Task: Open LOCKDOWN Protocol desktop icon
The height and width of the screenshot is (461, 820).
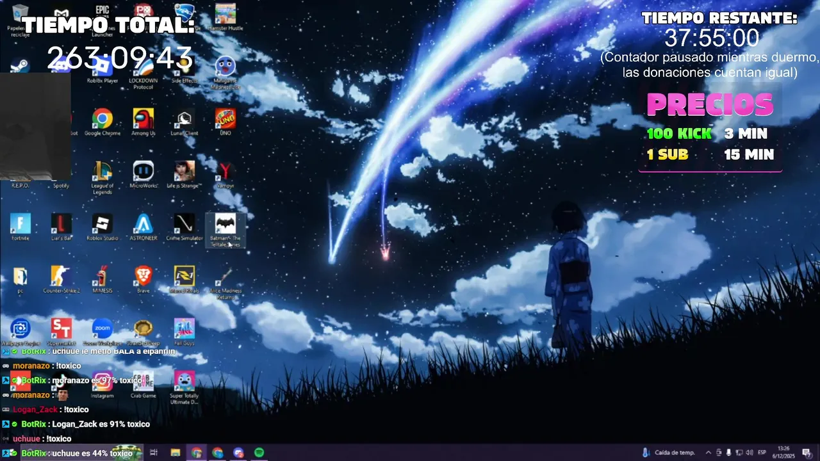Action: tap(143, 72)
